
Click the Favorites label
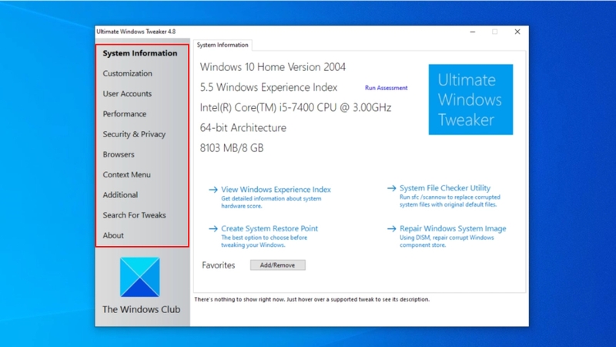click(x=218, y=265)
